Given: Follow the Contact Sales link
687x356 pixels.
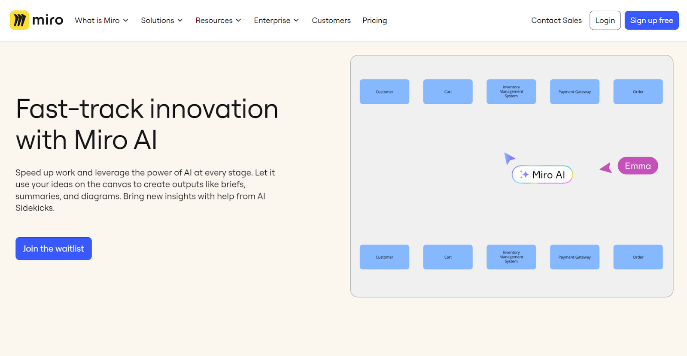Looking at the screenshot, I should 556,21.
